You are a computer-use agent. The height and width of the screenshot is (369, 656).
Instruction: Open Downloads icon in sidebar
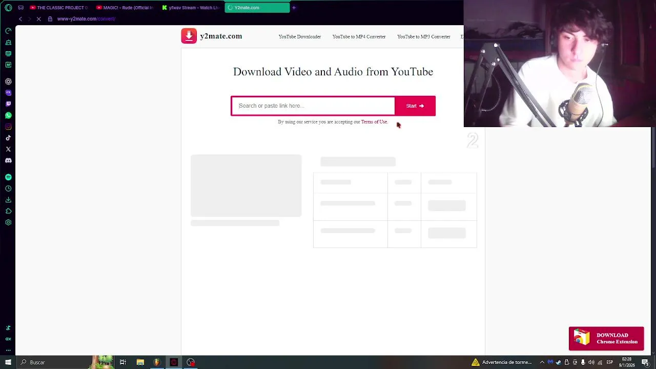click(x=8, y=200)
